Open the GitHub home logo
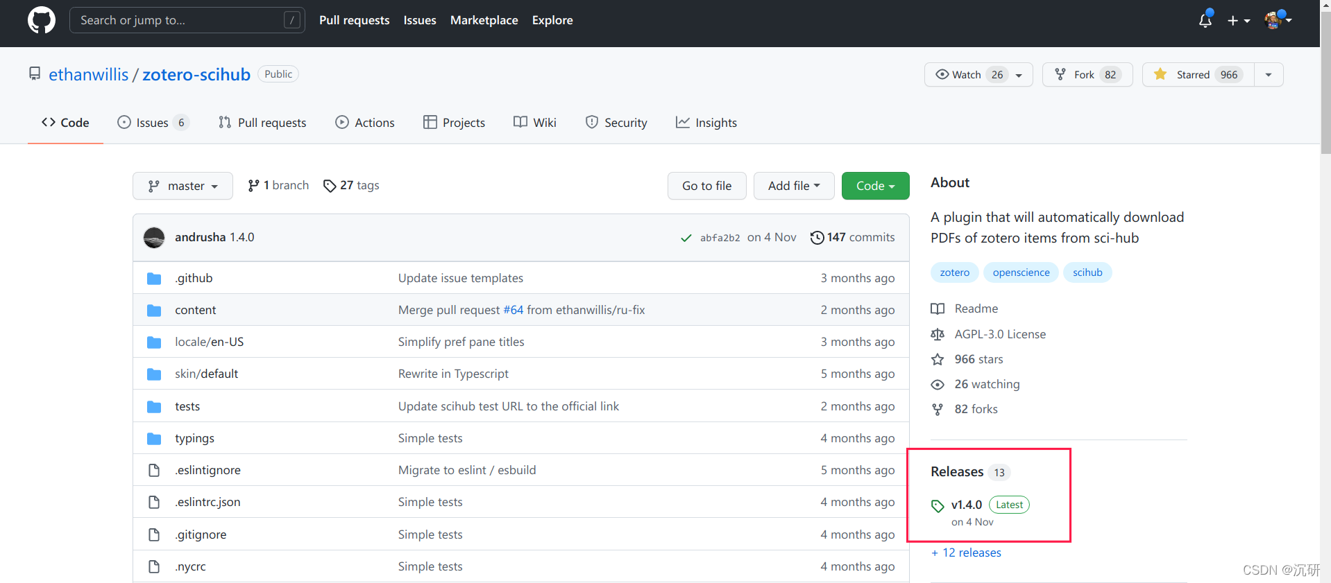The height and width of the screenshot is (583, 1331). point(42,20)
